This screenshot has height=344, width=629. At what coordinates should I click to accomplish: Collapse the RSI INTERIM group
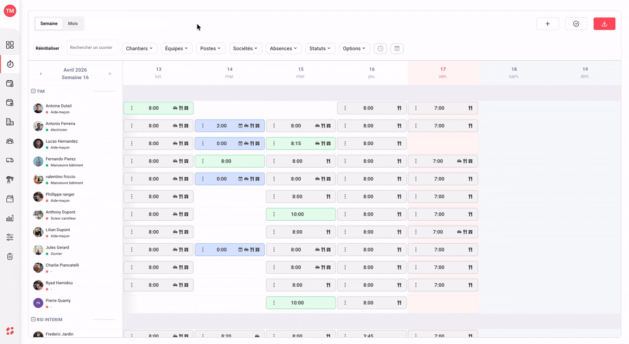pos(33,319)
